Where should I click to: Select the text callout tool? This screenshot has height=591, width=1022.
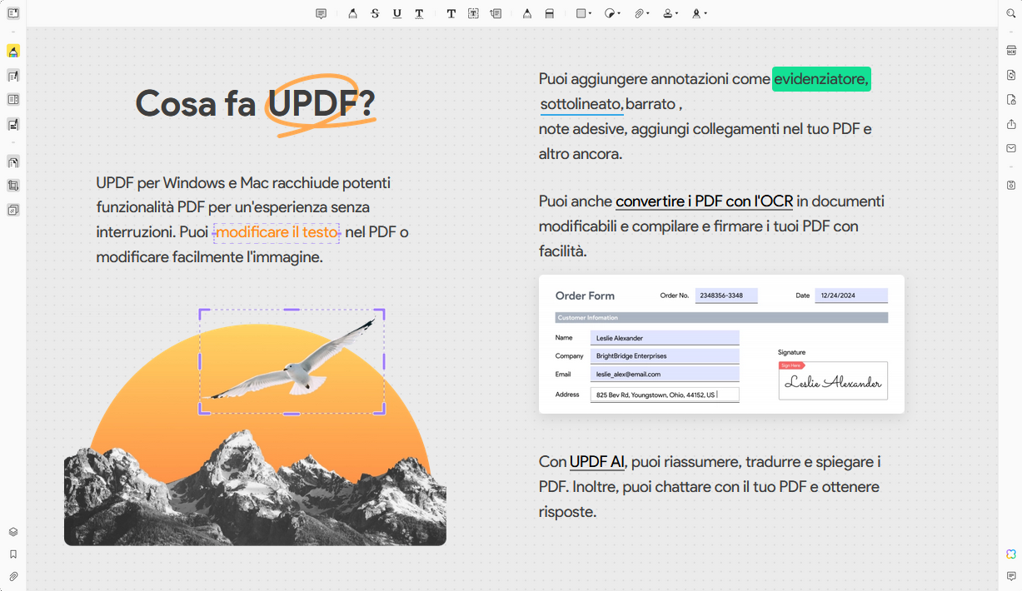coord(496,13)
